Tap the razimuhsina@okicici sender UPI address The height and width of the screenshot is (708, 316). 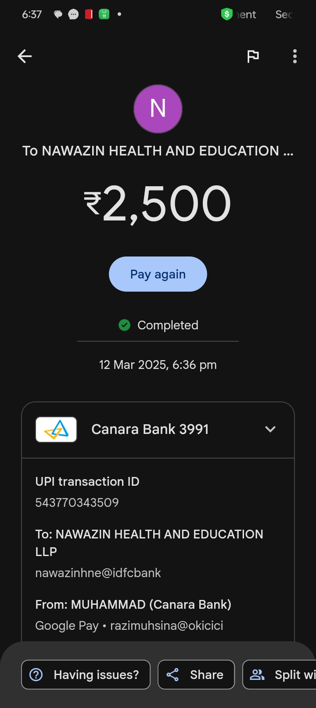click(167, 625)
